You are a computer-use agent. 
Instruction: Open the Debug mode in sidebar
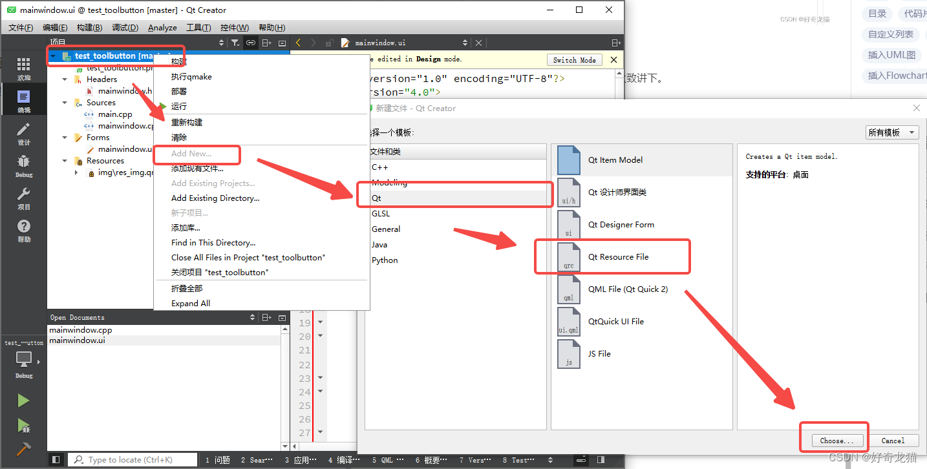tap(23, 166)
